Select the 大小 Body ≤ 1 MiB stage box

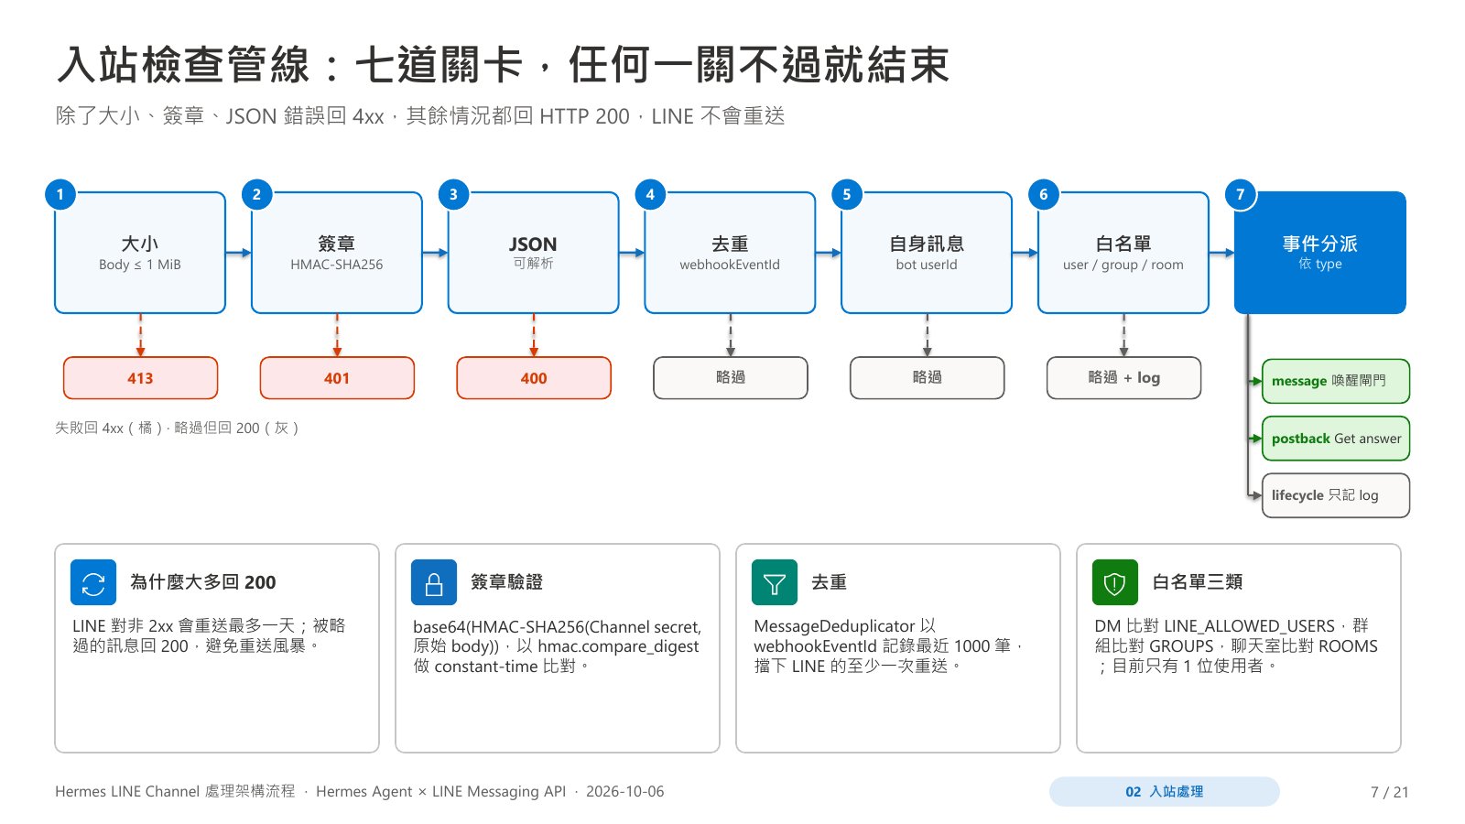[x=140, y=253]
